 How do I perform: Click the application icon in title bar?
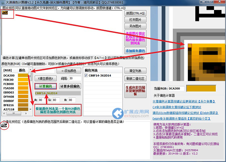click(3, 3)
